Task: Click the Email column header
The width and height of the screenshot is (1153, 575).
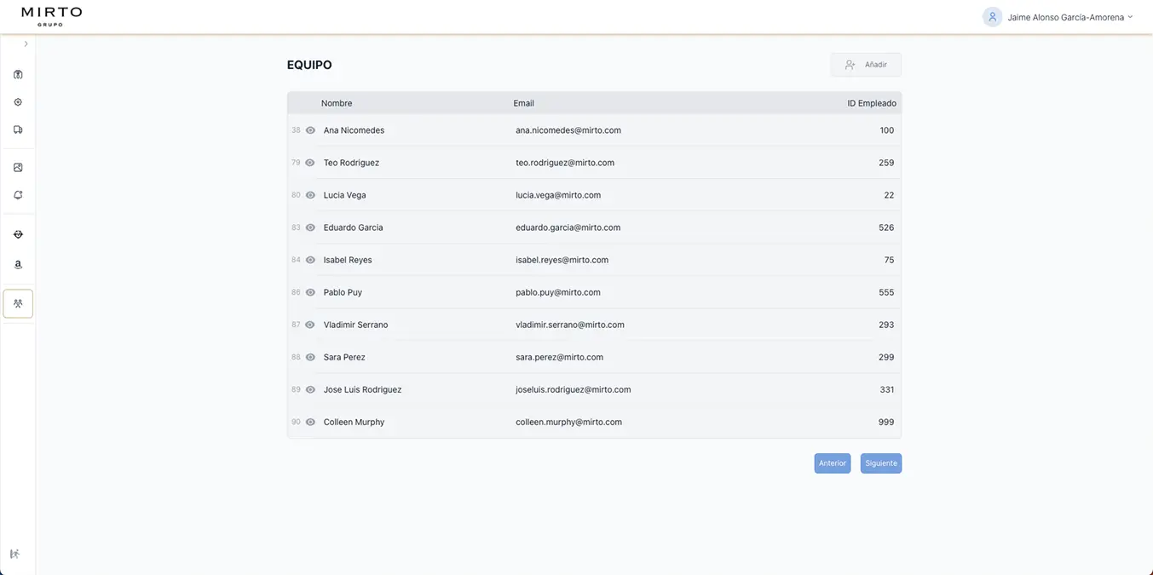Action: [523, 103]
